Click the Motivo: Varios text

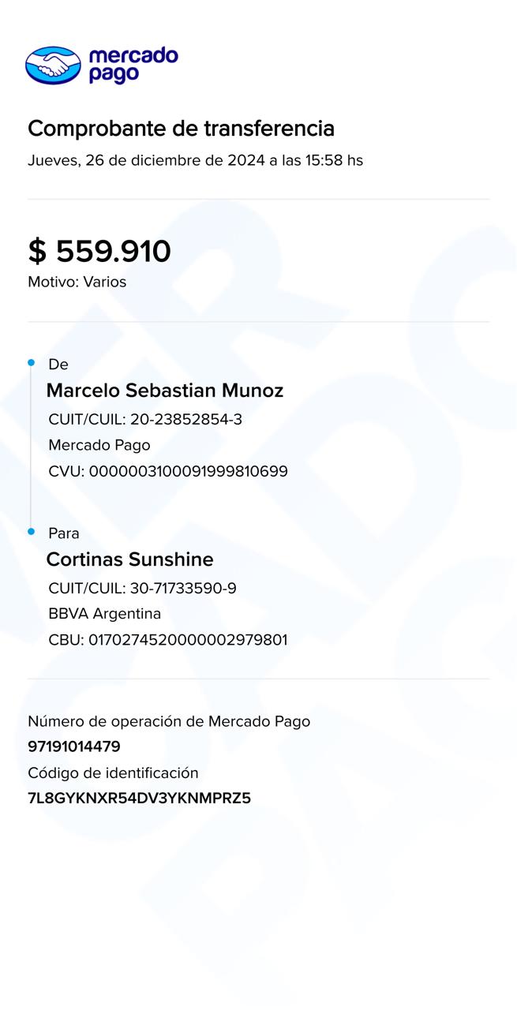pos(77,282)
